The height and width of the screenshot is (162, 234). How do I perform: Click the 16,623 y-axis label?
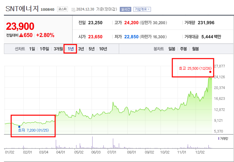point(219,99)
